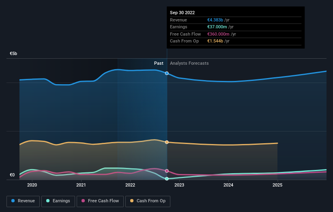Select the 2025 x-axis label

(x=277, y=185)
